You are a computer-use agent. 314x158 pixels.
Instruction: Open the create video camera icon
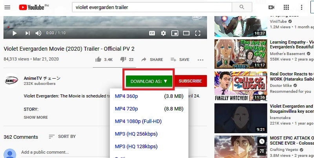[271, 7]
